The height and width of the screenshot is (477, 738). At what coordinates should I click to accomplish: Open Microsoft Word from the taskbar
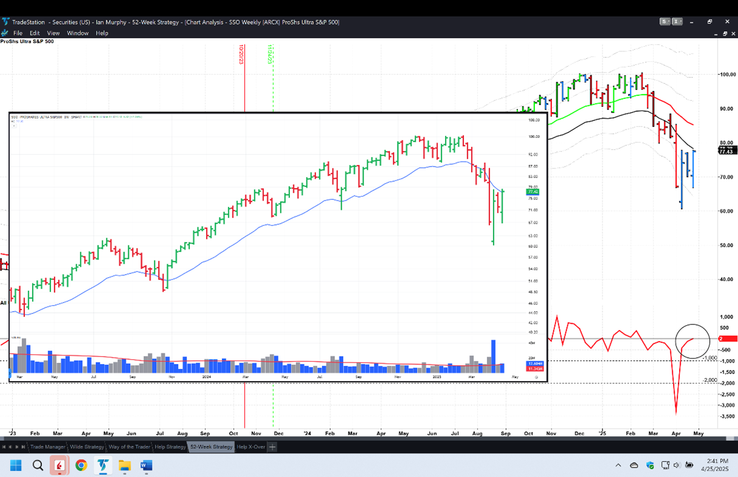click(x=147, y=465)
